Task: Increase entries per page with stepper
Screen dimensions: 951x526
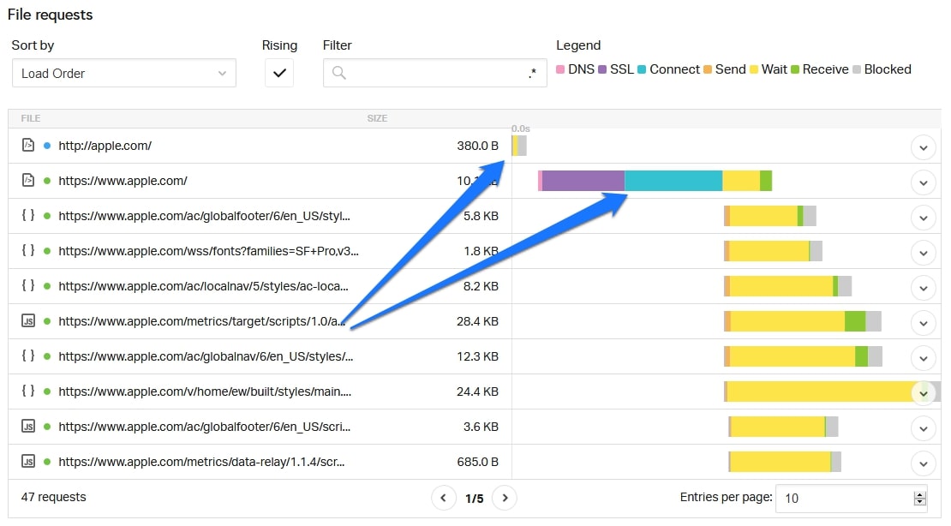Action: [920, 494]
